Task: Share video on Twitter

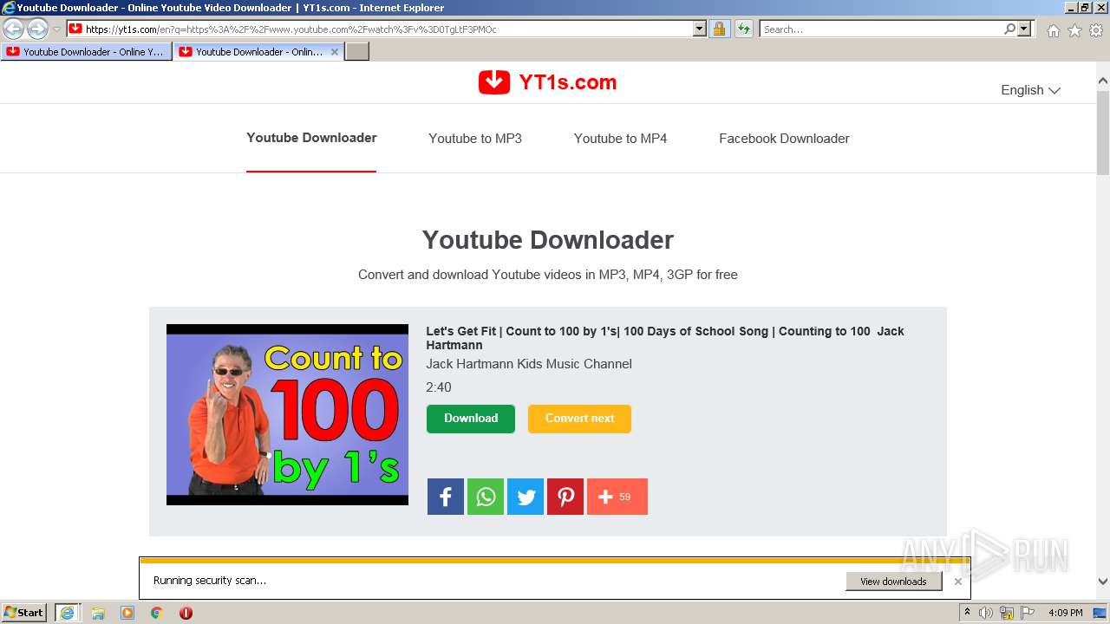Action: 526,497
